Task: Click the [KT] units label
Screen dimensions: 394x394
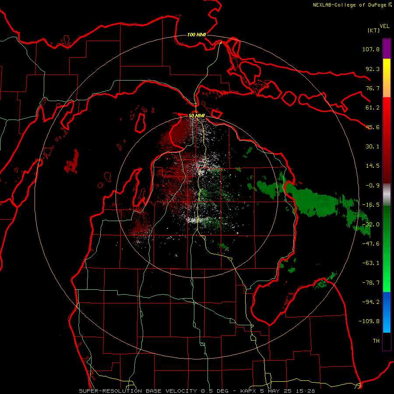Action: pyautogui.click(x=373, y=30)
